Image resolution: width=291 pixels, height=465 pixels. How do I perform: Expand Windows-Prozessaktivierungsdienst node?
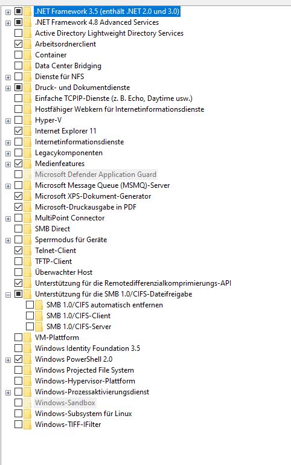pos(8,393)
